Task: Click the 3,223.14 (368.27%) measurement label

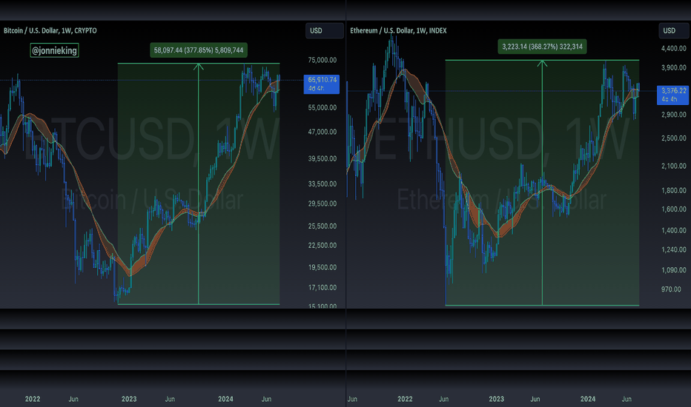Action: [542, 47]
